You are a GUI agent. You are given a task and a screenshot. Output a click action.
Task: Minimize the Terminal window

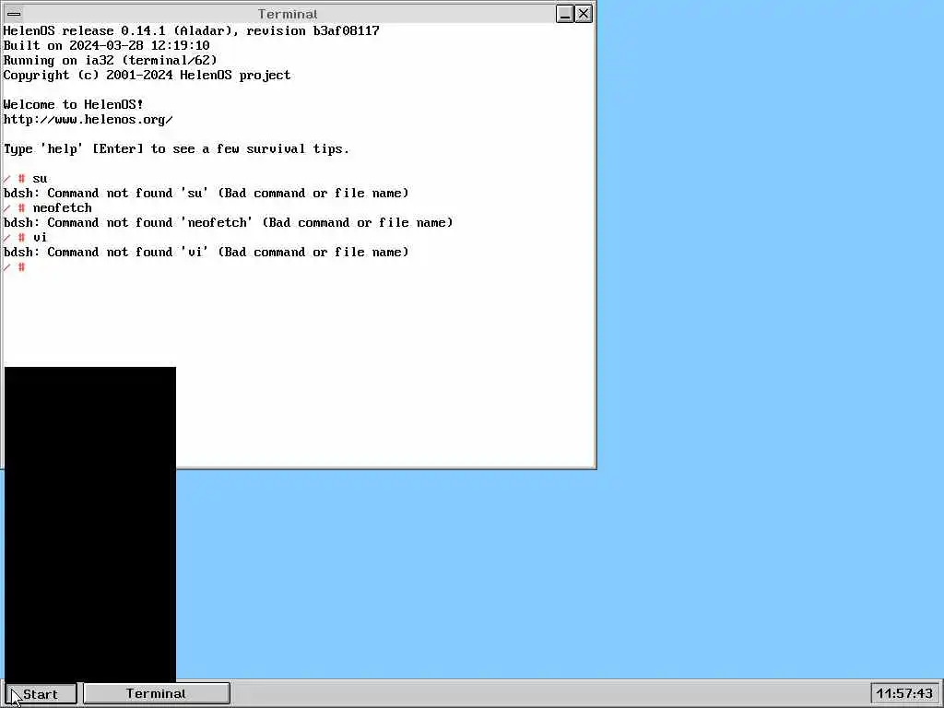click(565, 14)
